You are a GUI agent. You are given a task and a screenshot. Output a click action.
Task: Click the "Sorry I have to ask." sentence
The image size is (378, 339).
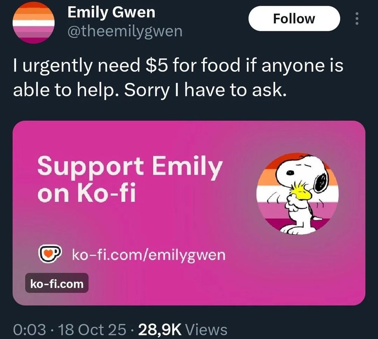pyautogui.click(x=205, y=90)
